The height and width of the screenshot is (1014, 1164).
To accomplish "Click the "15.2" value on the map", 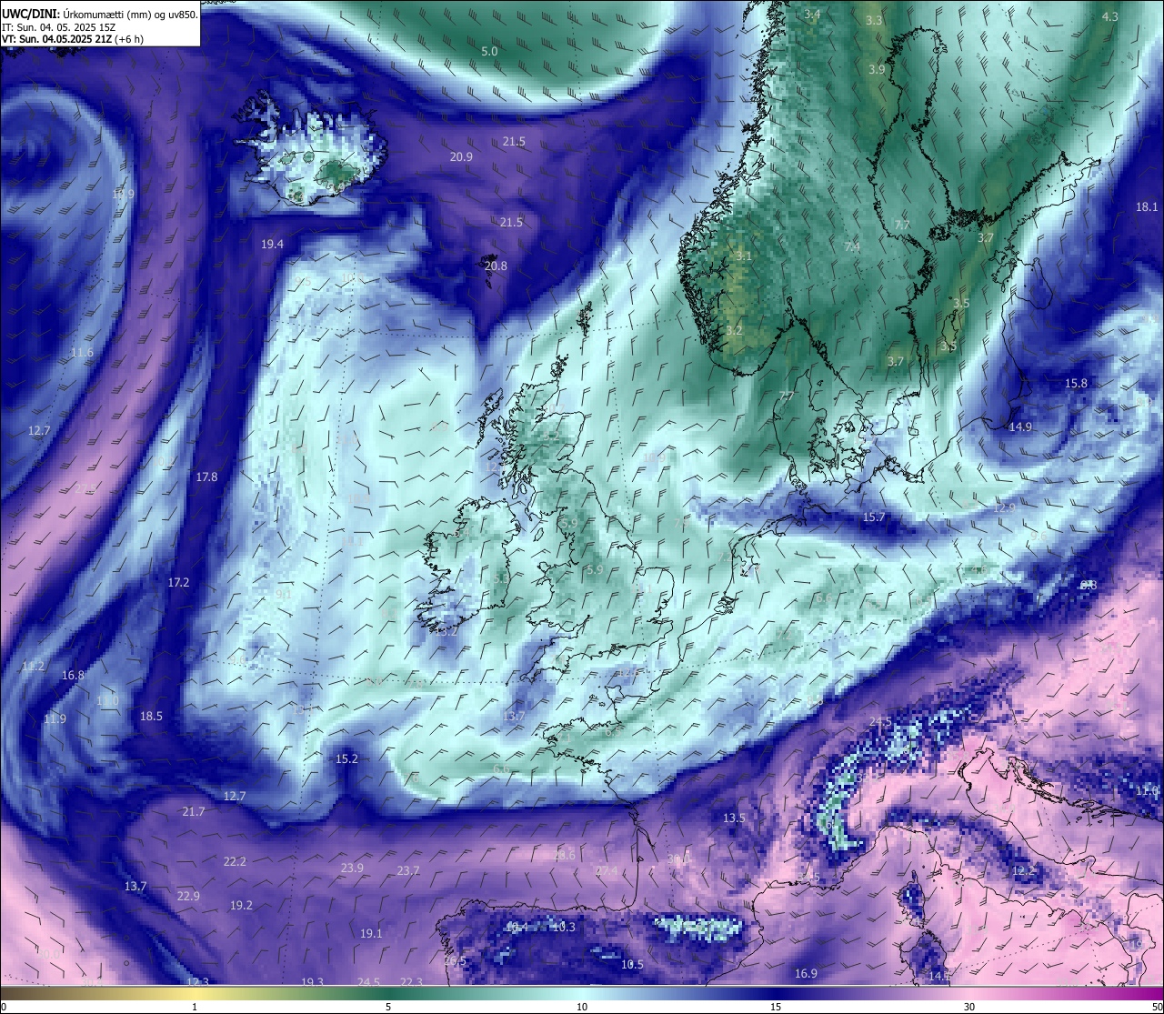I will pos(346,759).
